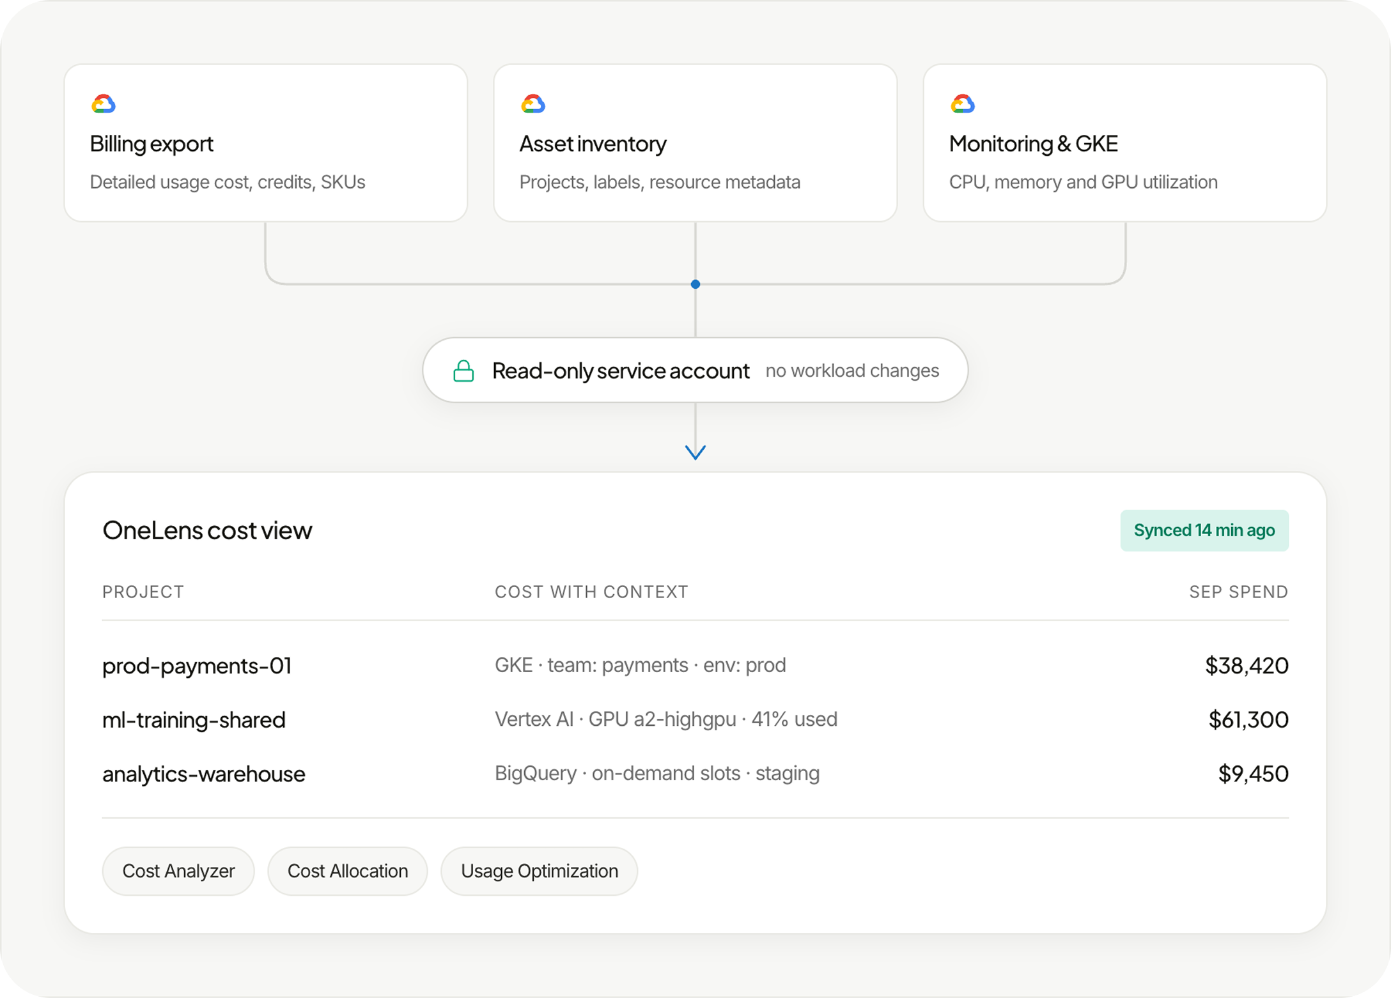
Task: Select the prod-payments-01 project row
Action: point(695,665)
